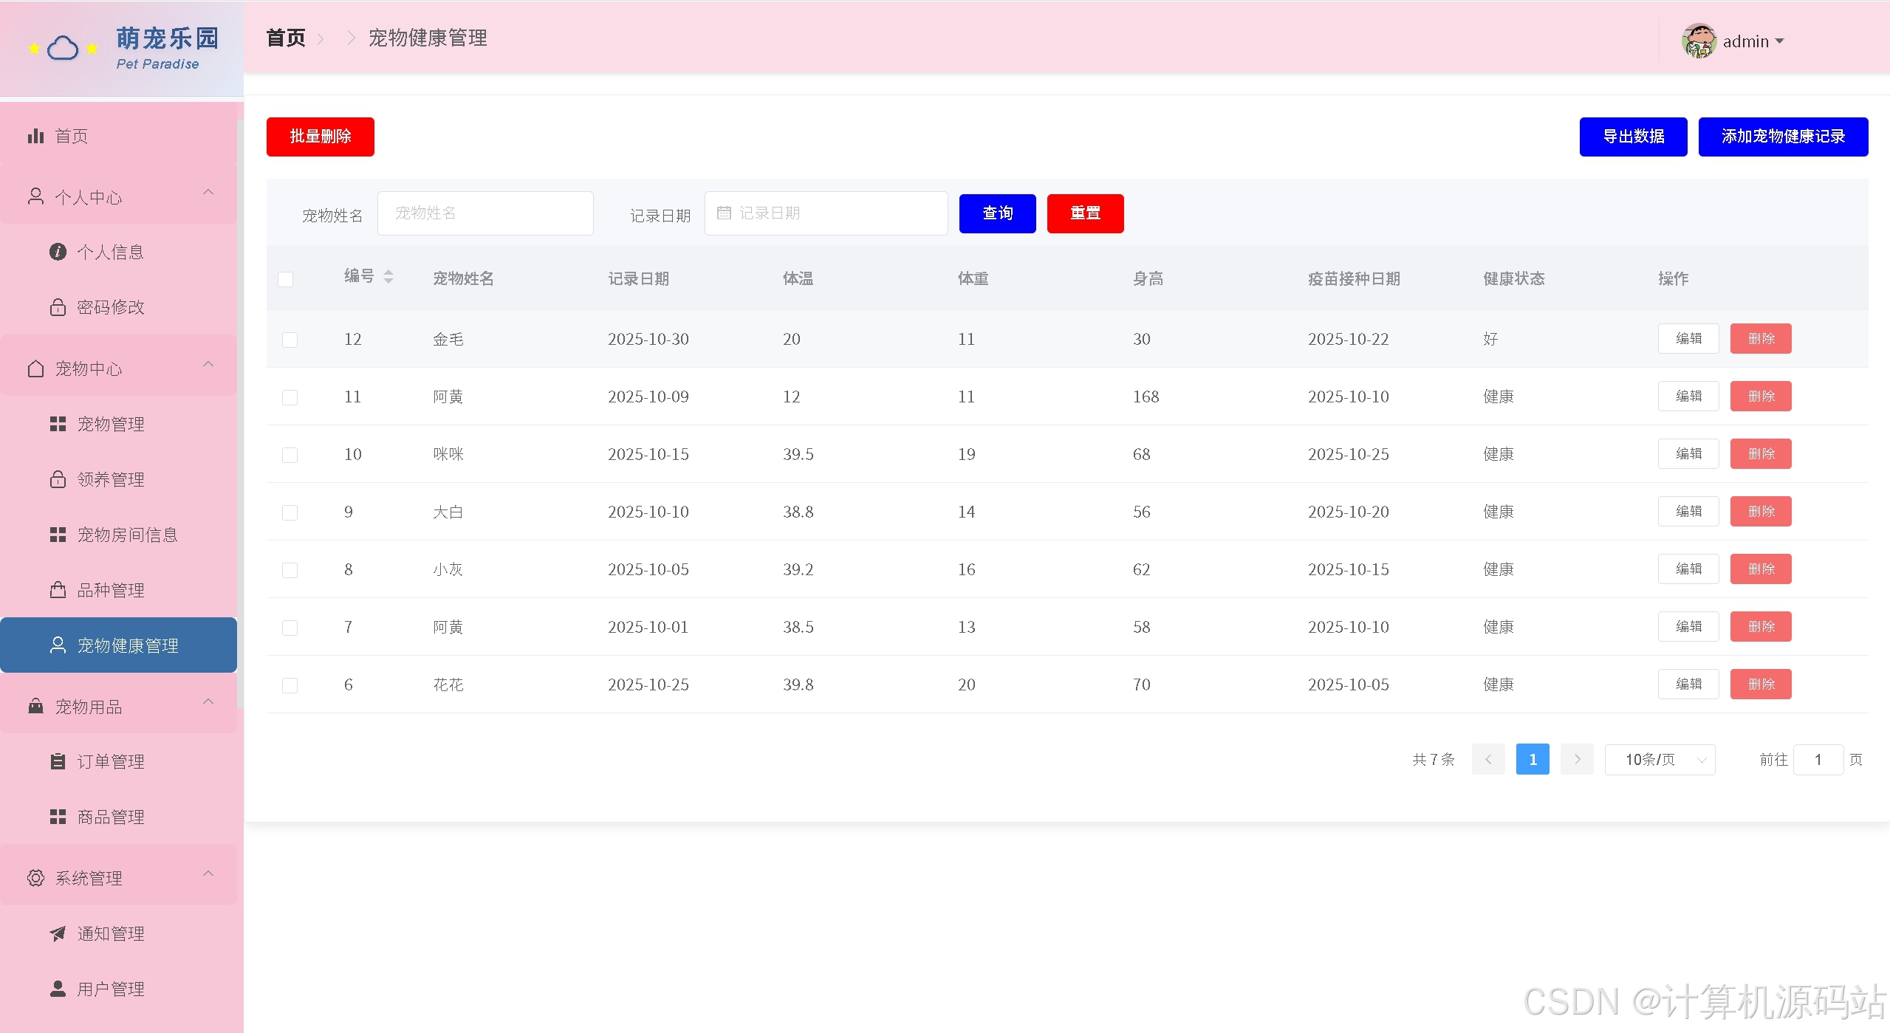Click the paper plane icon beside 通知管理

tap(58, 933)
